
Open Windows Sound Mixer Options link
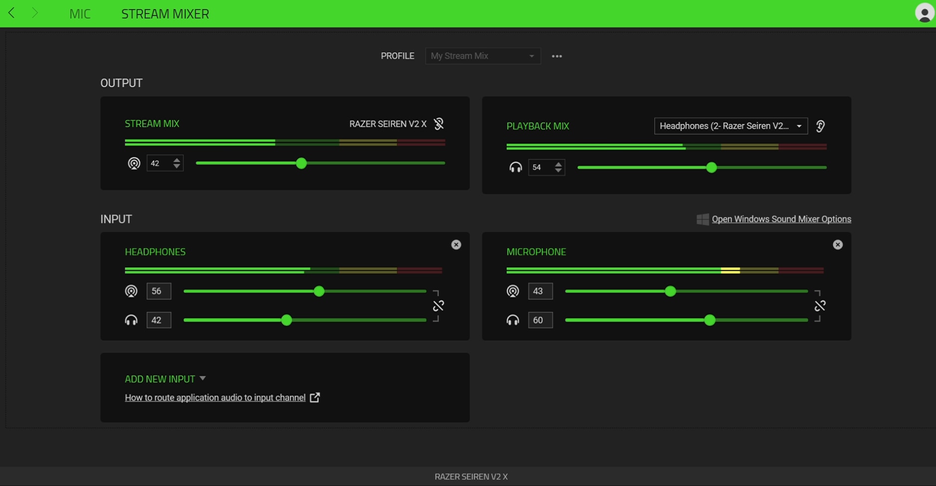pos(781,219)
